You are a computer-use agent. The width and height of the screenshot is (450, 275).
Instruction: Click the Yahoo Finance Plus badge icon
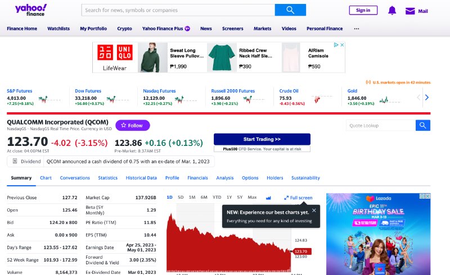coord(187,29)
